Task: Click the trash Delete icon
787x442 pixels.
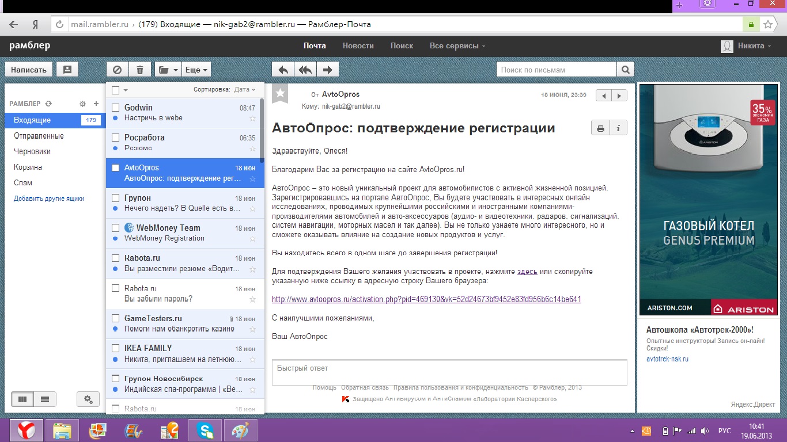Action: [139, 70]
